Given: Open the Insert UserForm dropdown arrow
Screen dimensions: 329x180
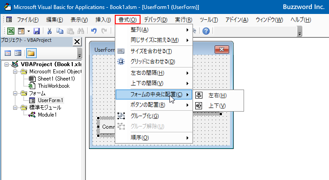Looking at the screenshot, I should pos(28,31).
